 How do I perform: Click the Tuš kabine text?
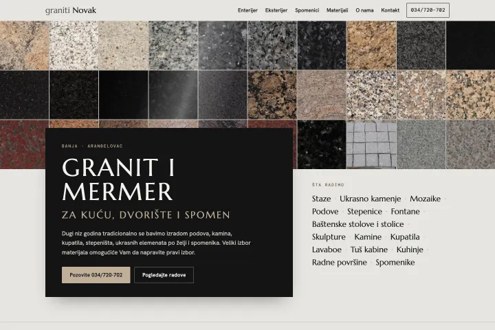(x=369, y=250)
